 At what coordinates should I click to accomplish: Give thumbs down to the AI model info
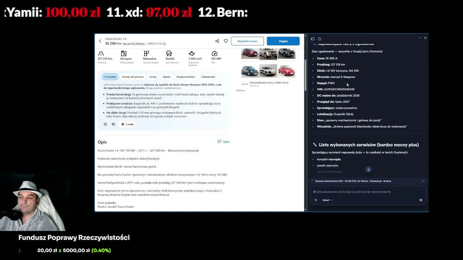point(113,124)
